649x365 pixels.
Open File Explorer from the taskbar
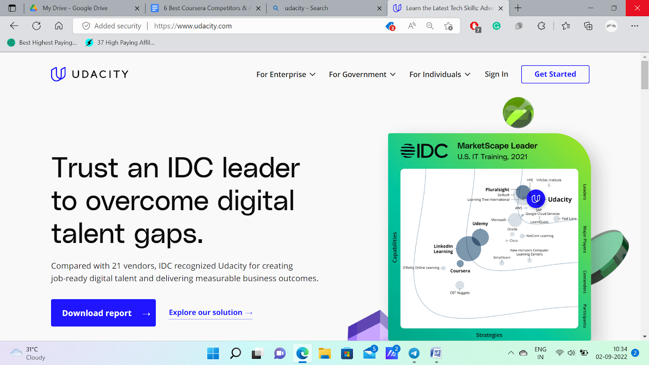pos(324,353)
